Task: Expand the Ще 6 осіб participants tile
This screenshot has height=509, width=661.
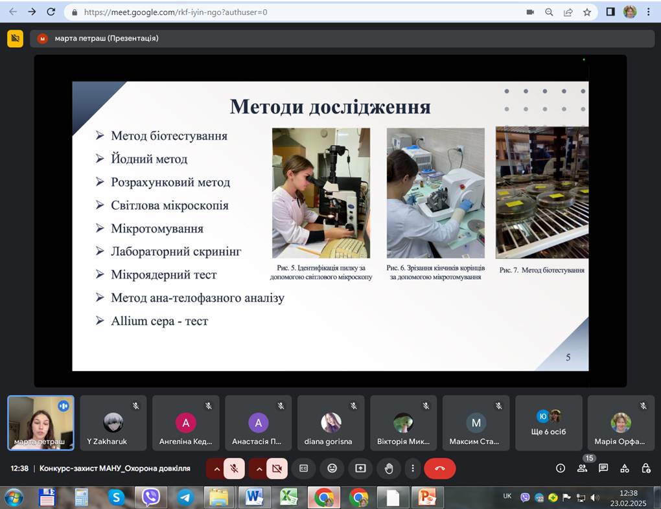Action: coord(548,422)
